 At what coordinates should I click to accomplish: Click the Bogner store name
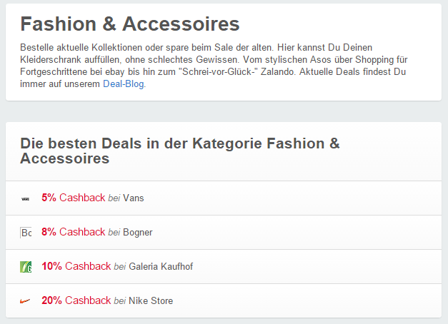(137, 233)
